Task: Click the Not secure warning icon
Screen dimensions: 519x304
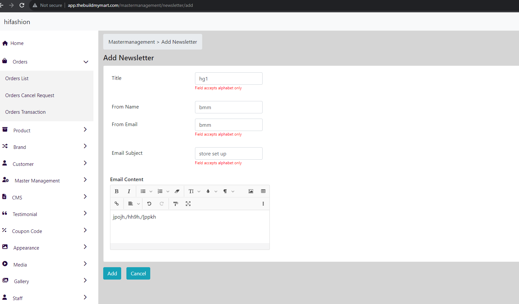Action: (35, 5)
